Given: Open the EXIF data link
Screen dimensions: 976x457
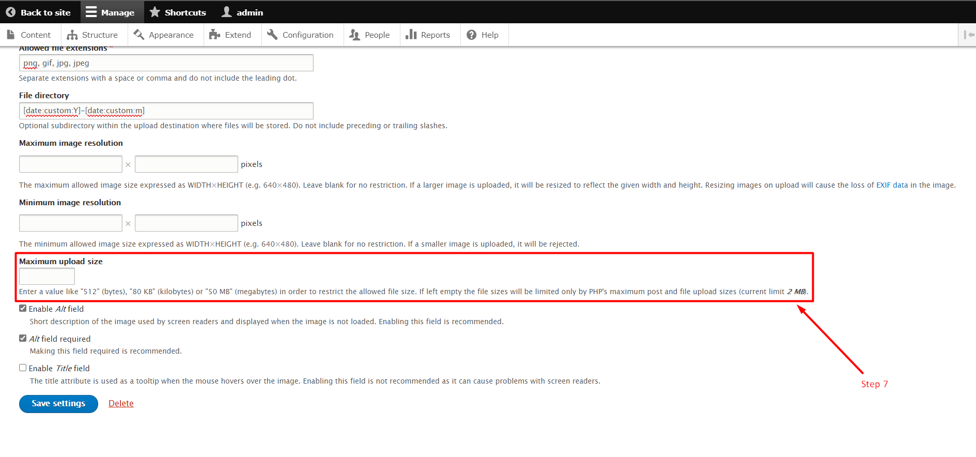Looking at the screenshot, I should click(x=892, y=185).
